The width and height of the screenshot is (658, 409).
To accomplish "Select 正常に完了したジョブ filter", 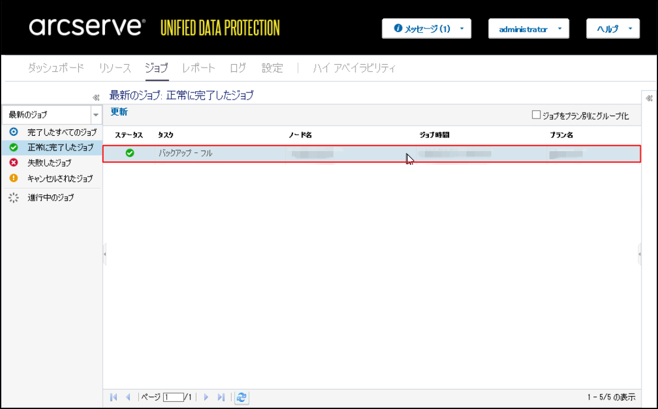I will (x=61, y=148).
